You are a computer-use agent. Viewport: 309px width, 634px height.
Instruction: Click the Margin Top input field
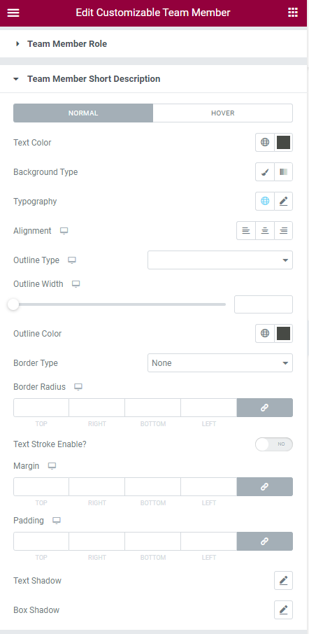(41, 486)
